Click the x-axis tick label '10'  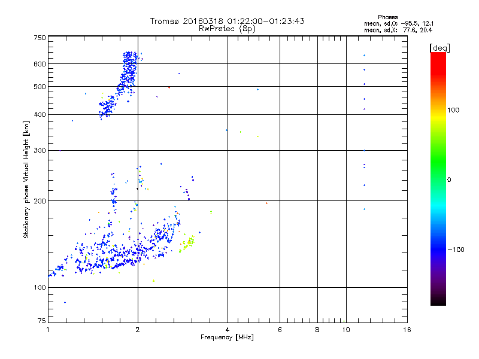coord(346,330)
